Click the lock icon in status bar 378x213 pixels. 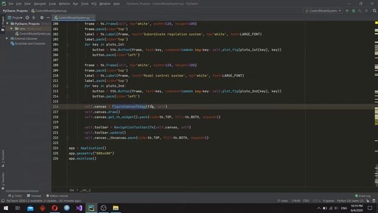(x=368, y=201)
